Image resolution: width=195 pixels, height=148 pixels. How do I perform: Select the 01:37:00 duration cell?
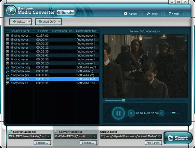[x=42, y=36]
